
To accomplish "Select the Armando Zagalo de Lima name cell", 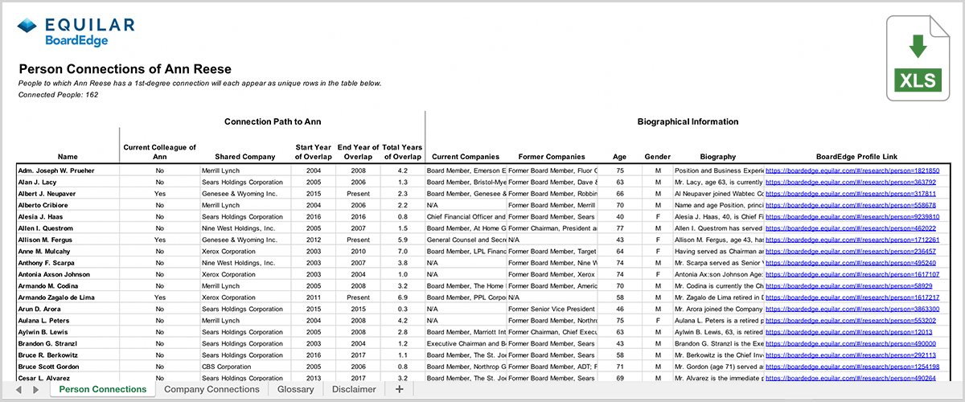I will [68, 297].
